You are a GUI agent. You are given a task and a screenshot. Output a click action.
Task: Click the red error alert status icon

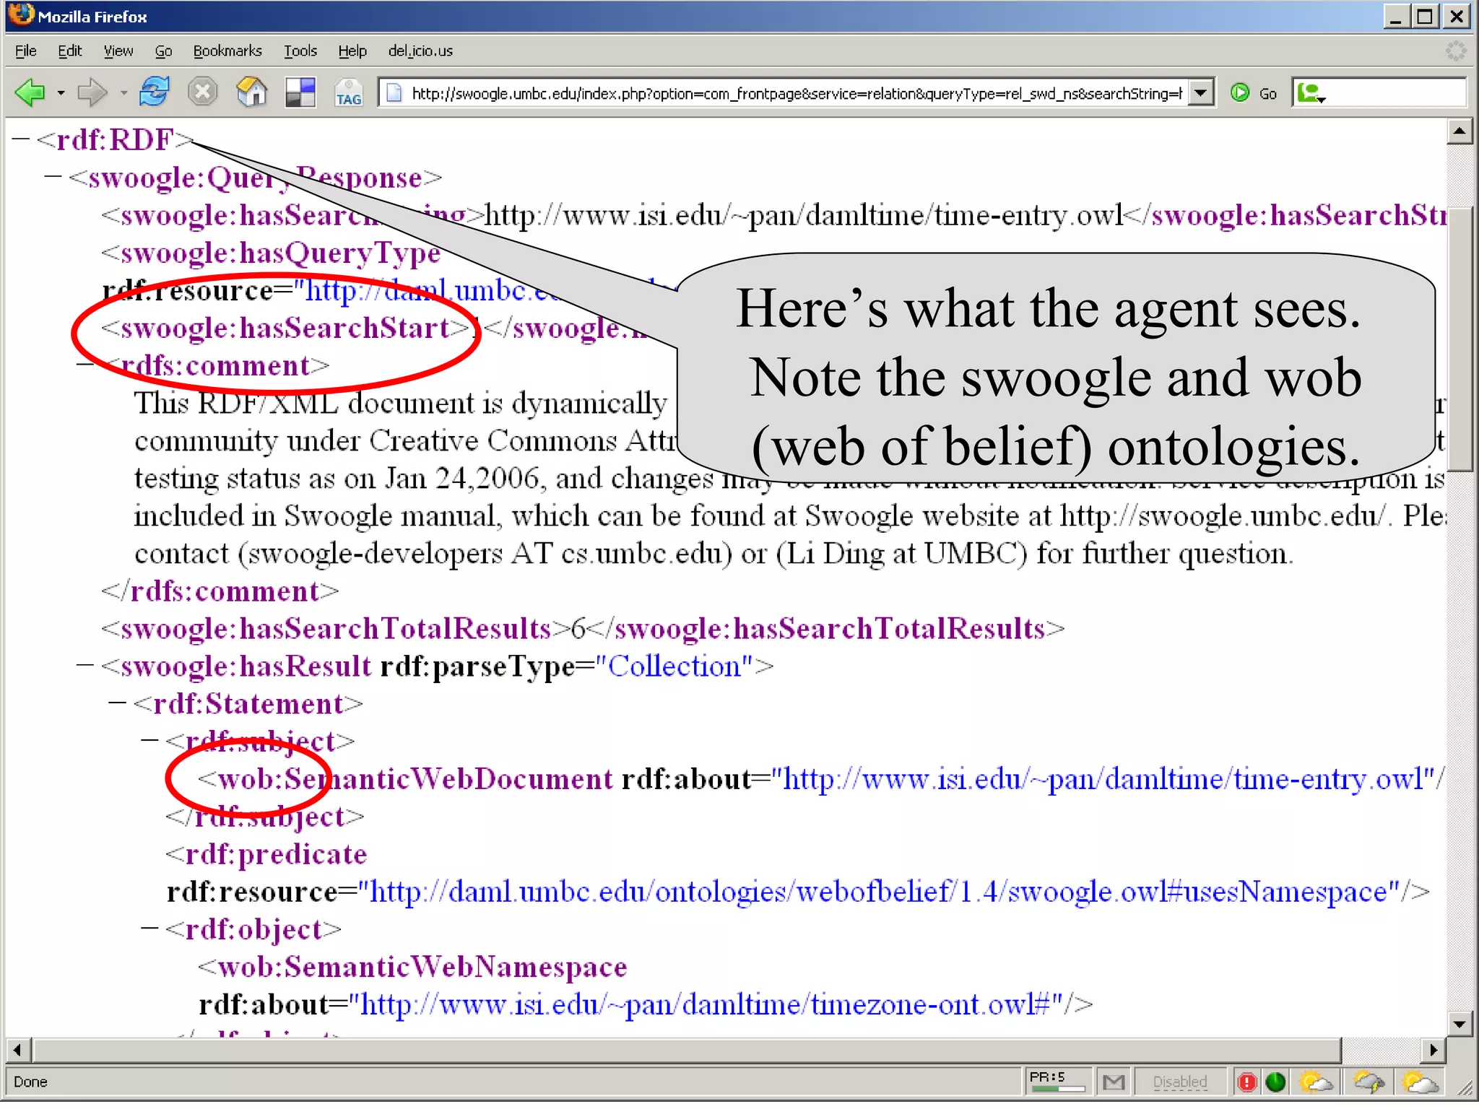(1246, 1081)
